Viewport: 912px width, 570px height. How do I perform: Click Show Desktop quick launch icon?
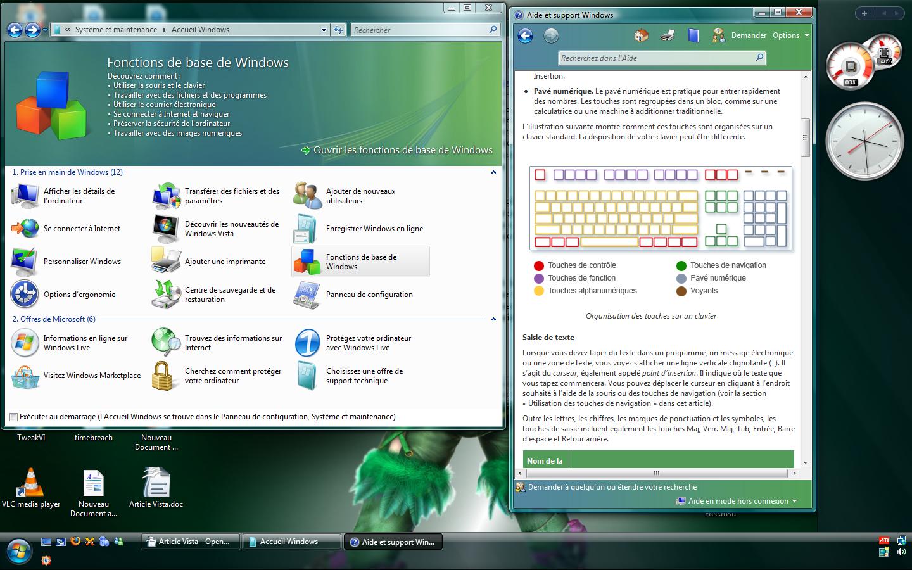(46, 541)
